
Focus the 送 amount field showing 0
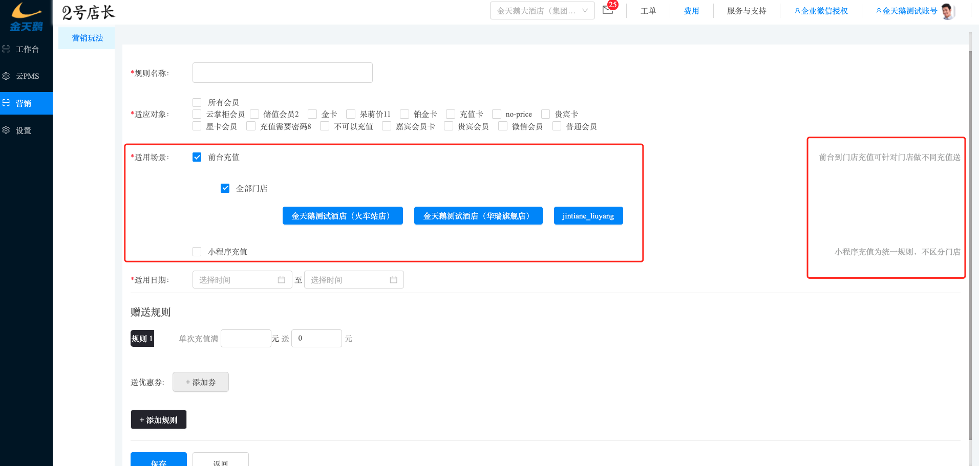tap(316, 338)
